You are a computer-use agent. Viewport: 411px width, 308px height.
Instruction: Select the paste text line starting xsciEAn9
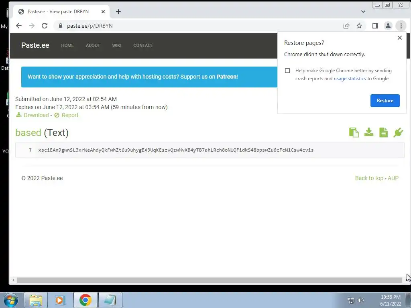point(176,150)
